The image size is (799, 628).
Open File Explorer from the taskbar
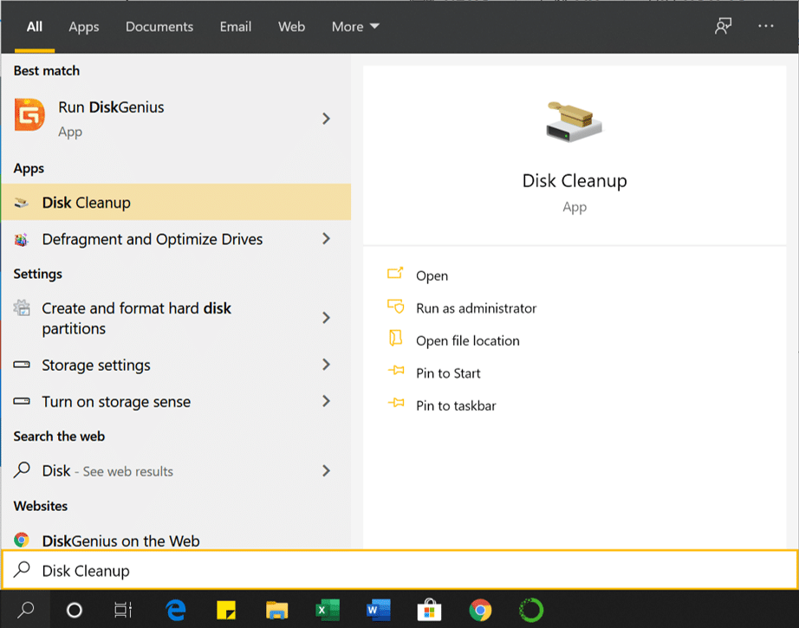tap(276, 610)
